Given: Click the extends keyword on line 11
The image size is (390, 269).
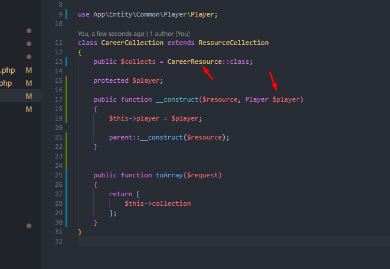Looking at the screenshot, I should coord(181,43).
